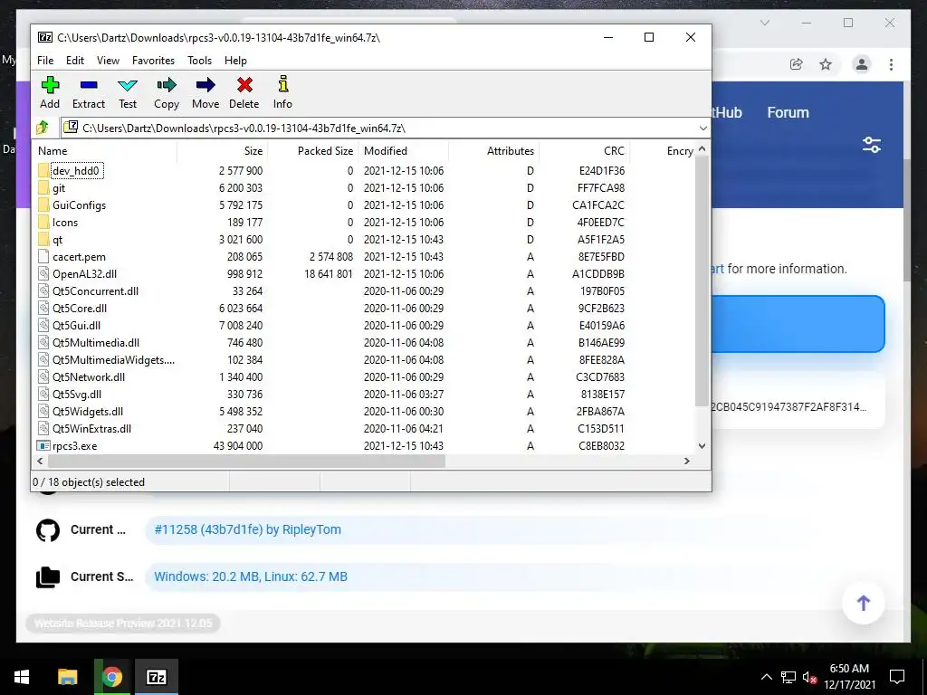Open the Edit menu

click(75, 61)
